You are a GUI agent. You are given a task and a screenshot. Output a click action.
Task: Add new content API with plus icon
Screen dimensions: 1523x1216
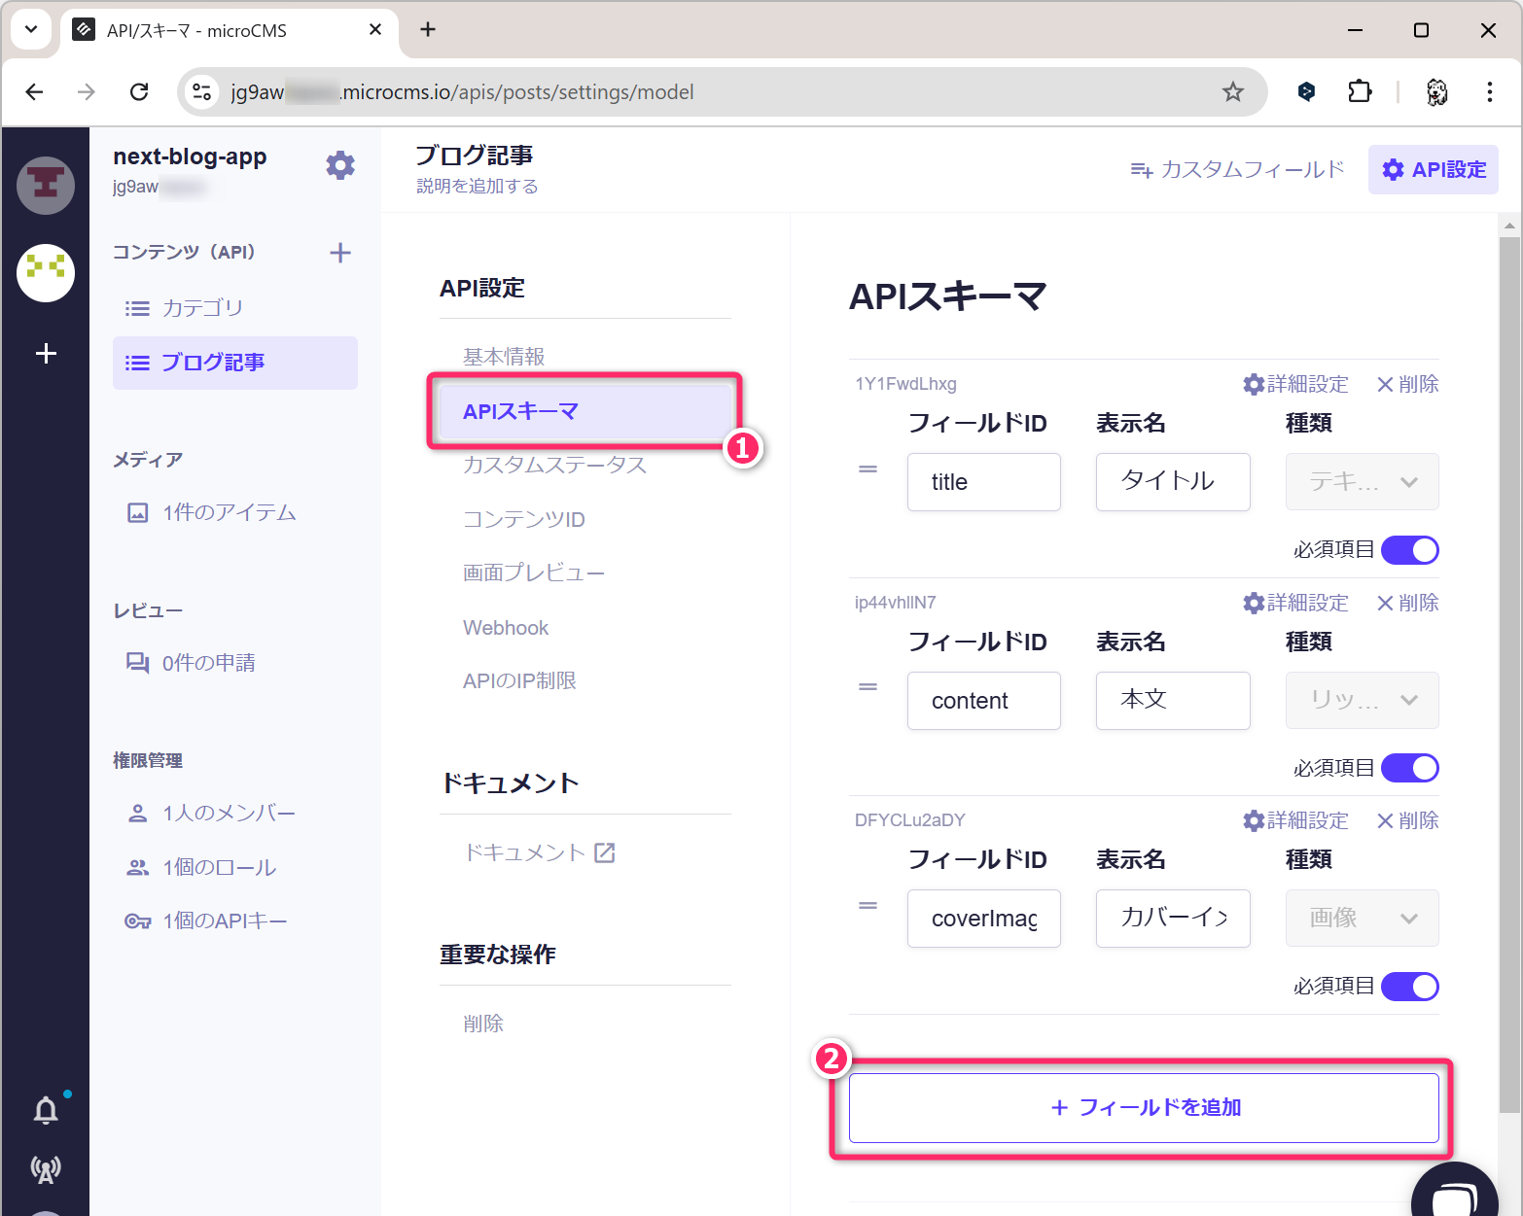tap(340, 253)
